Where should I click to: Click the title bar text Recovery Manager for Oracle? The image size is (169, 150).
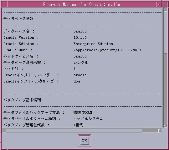(x=82, y=4)
